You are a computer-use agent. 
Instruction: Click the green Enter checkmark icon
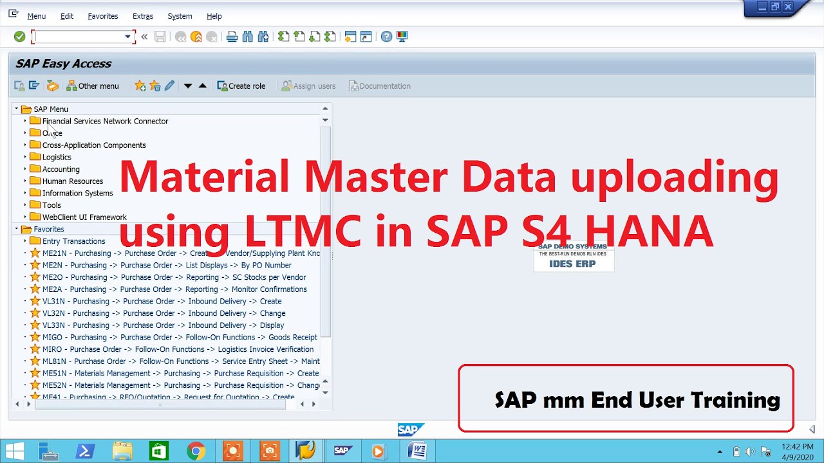(20, 37)
